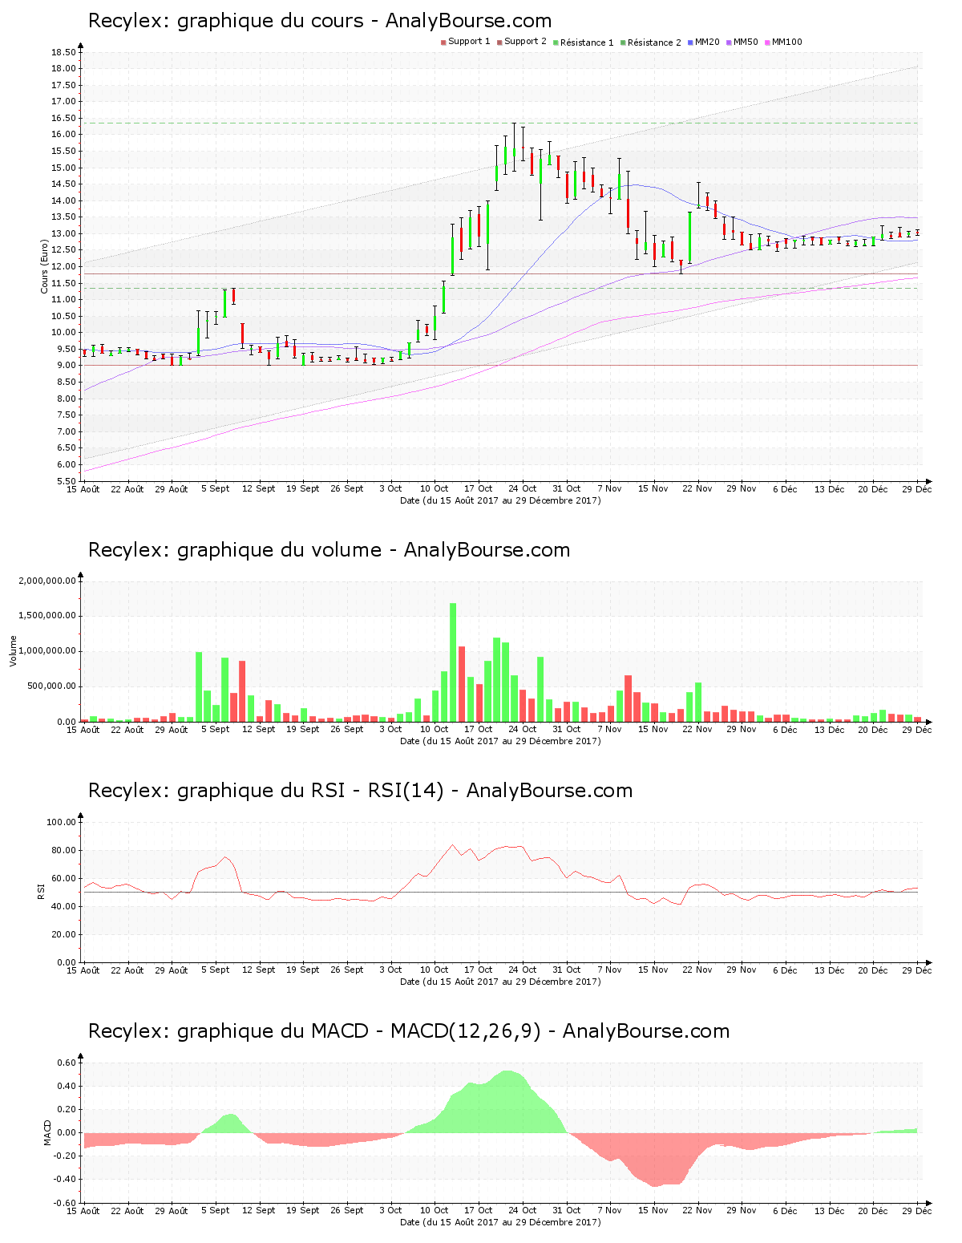Viewport: 962px width, 1243px height.
Task: Click '24 Oct' on the price chart date axis
Action: (523, 488)
